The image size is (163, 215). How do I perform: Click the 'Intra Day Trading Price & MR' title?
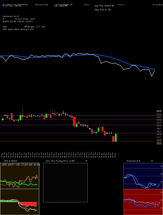[x=60, y=161]
